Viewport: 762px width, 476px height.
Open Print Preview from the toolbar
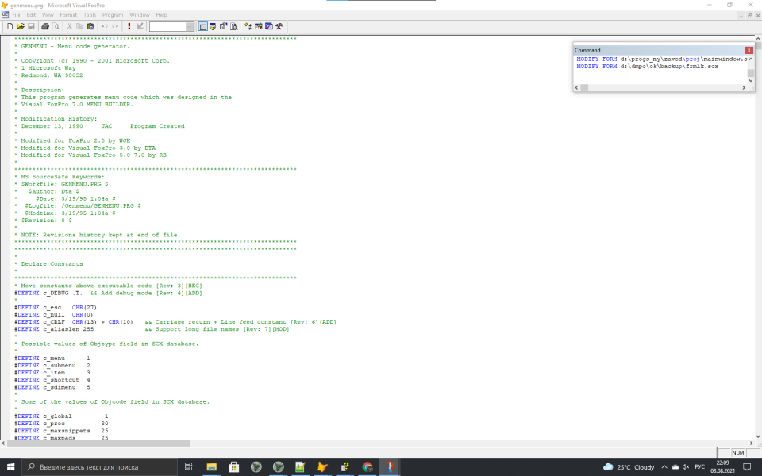(x=56, y=26)
